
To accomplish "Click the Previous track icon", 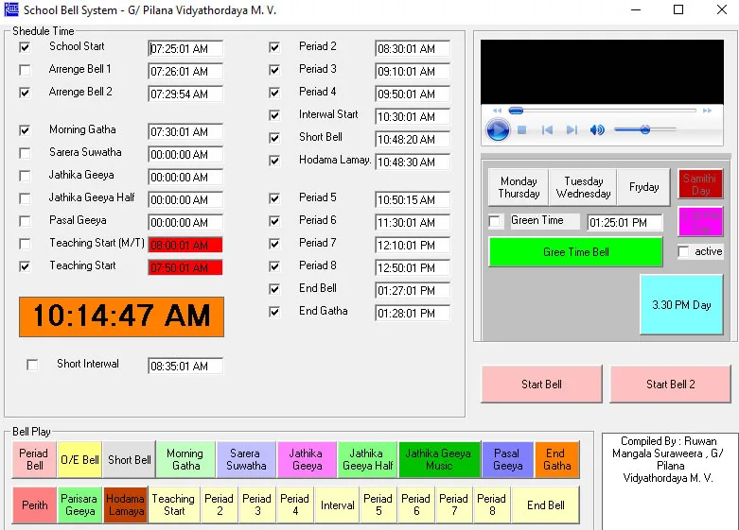I will (547, 130).
